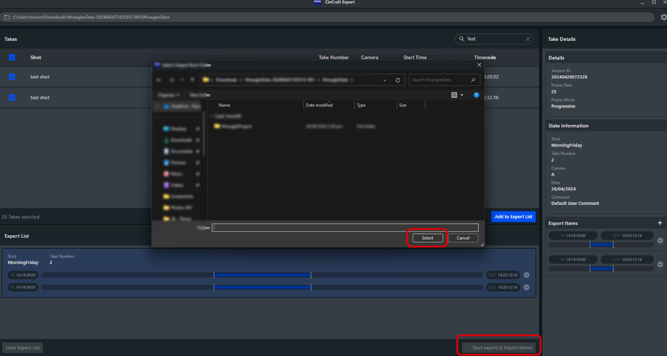This screenshot has height=356, width=667.
Task: Click the view layout icon in the dialog
Action: [454, 95]
